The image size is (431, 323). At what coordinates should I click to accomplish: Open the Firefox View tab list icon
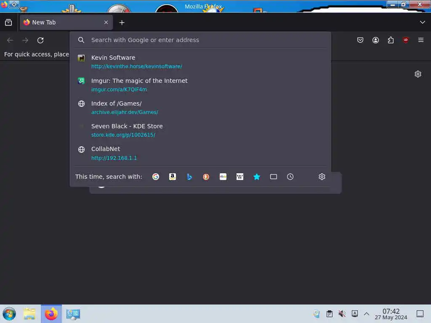click(8, 23)
